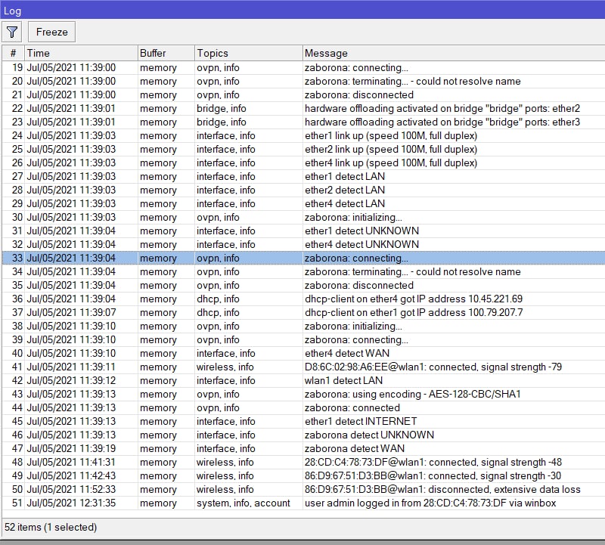Image resolution: width=605 pixels, height=545 pixels.
Task: Select 86:D9:67:51:D3:BB@wlan1 disconnected extensive data loss
Action: click(x=442, y=490)
